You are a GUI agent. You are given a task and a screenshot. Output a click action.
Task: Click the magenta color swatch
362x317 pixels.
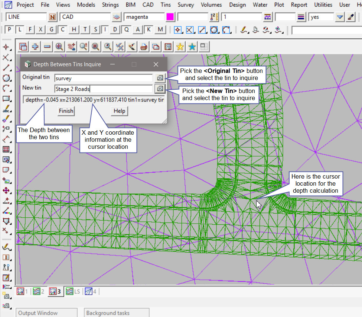(170, 17)
